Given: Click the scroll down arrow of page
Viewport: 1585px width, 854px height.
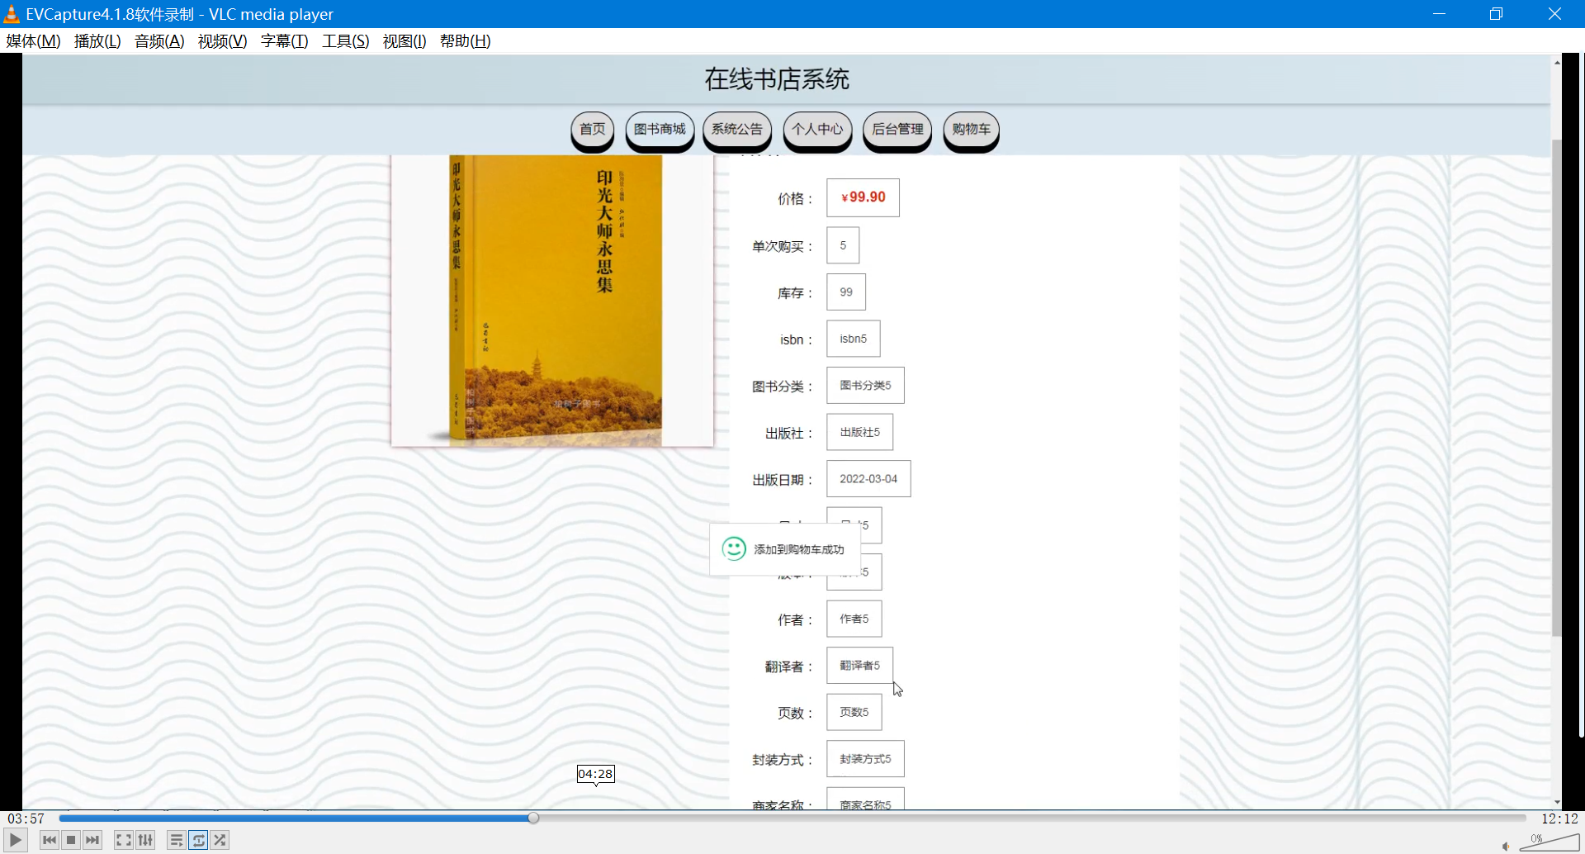Looking at the screenshot, I should (1557, 802).
